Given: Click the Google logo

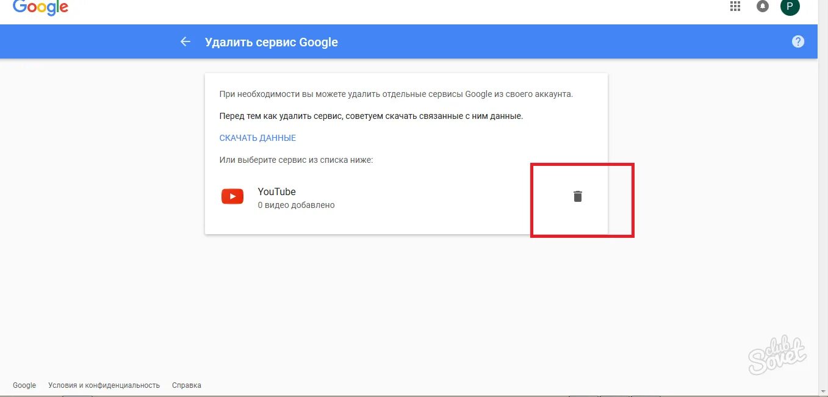Looking at the screenshot, I should (40, 7).
